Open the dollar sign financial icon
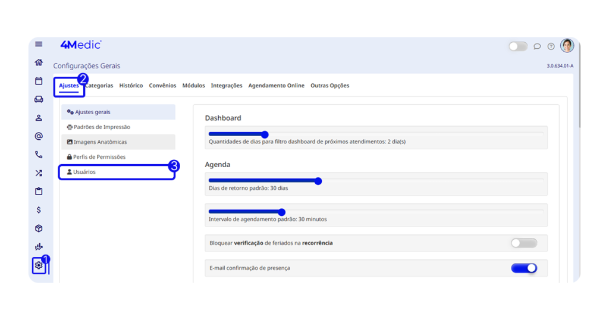Viewport: 609px width, 320px height. 39,210
